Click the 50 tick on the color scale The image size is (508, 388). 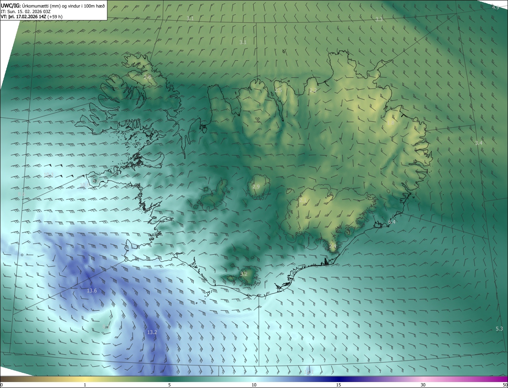[x=505, y=385]
